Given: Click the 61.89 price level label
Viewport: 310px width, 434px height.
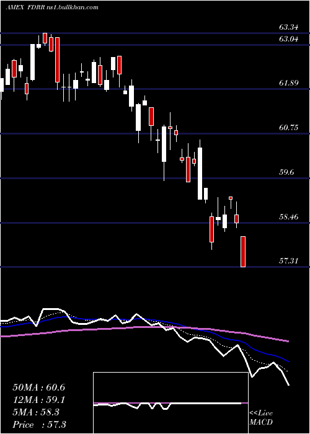Looking at the screenshot, I should click(289, 82).
